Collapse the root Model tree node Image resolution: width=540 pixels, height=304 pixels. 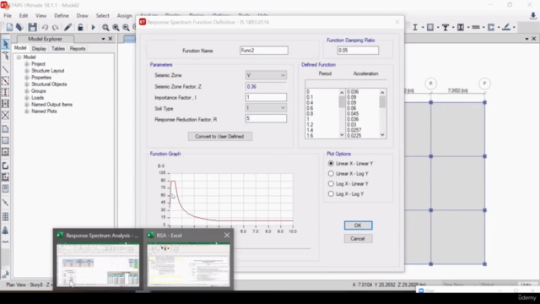[19, 57]
